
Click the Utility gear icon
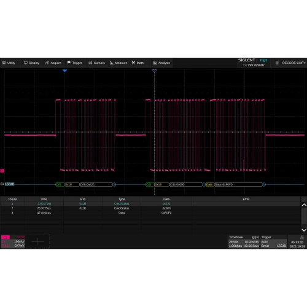[x=4, y=63]
